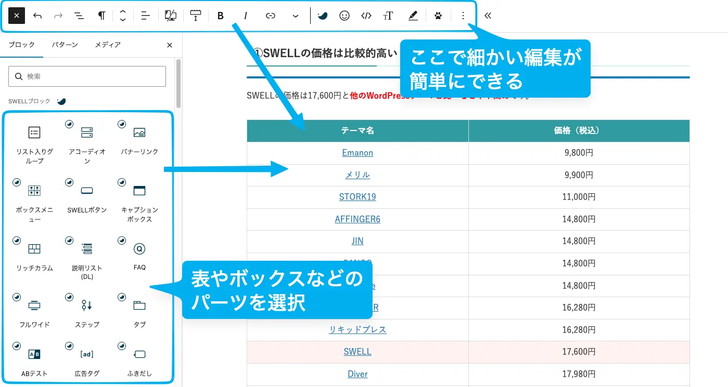Apply inline code formatting
Screen dimensions: 728x387
pyautogui.click(x=366, y=16)
